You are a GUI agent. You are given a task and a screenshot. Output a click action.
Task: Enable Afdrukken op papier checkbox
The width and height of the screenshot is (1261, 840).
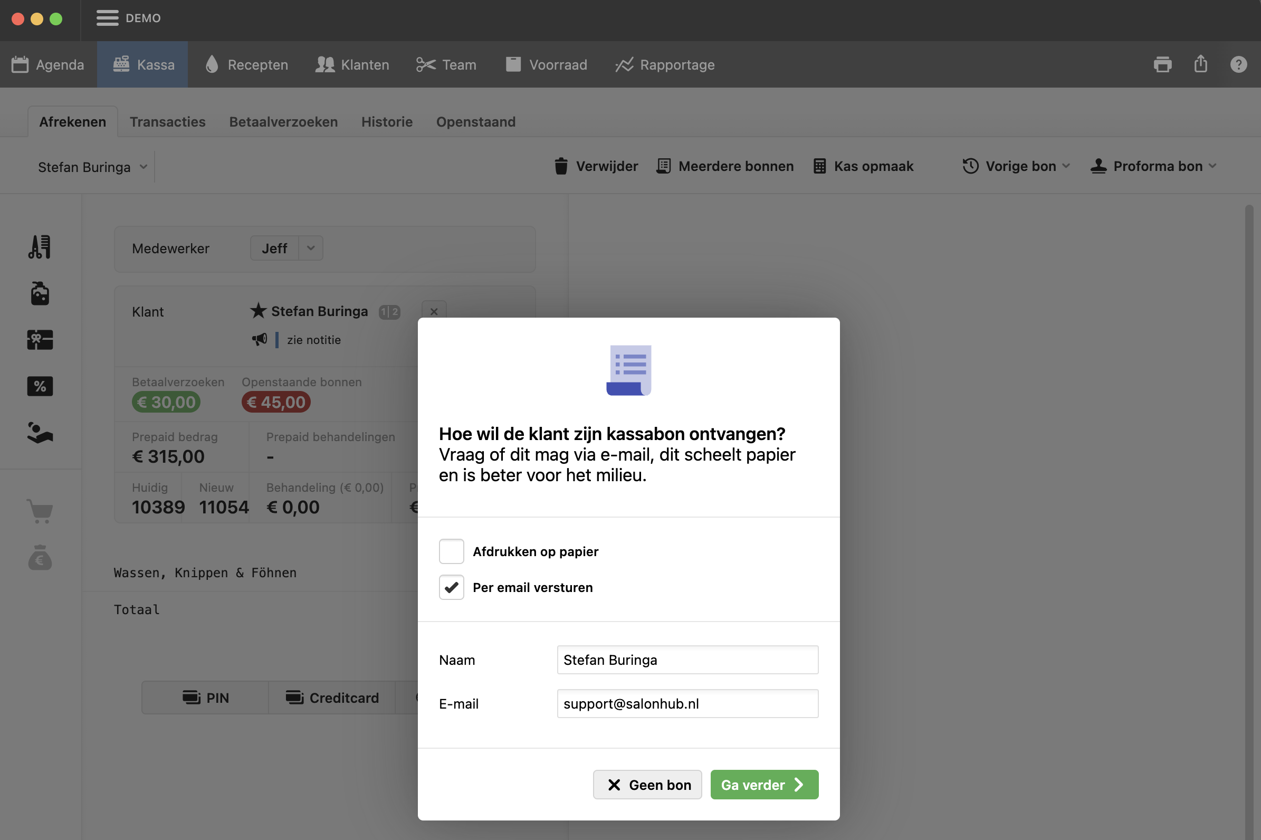(451, 551)
